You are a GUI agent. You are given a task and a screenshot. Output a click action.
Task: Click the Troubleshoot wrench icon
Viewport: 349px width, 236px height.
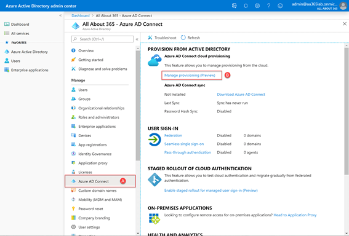(150, 37)
